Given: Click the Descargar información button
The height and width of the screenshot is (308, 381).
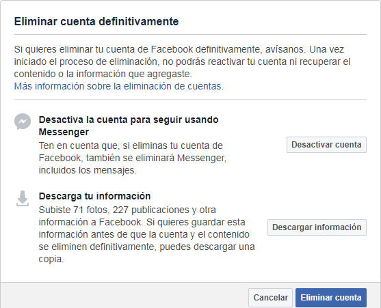Looking at the screenshot, I should click(317, 227).
